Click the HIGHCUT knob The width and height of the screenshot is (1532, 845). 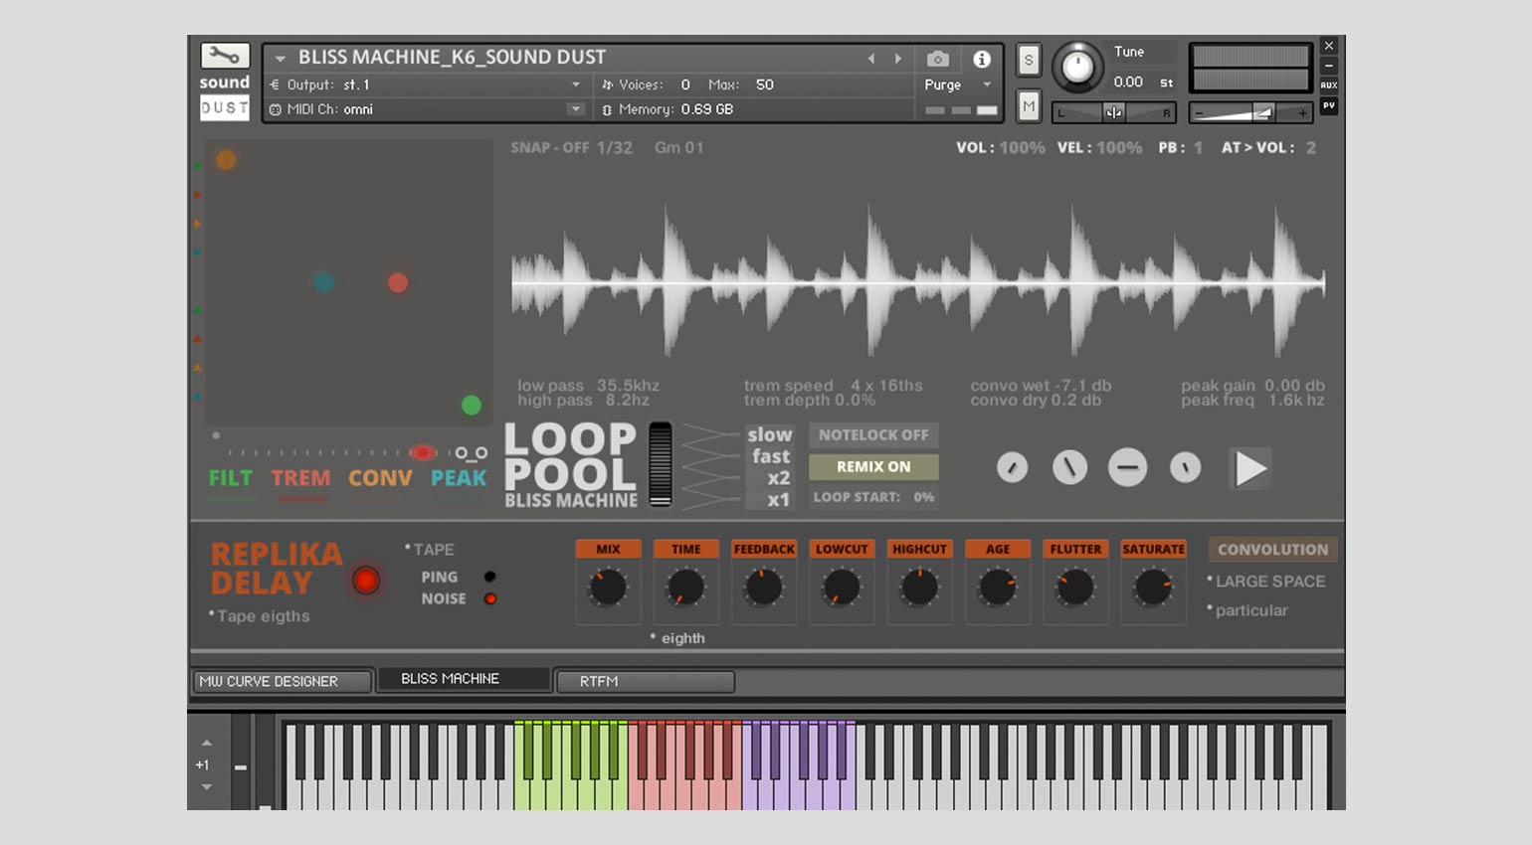[919, 588]
